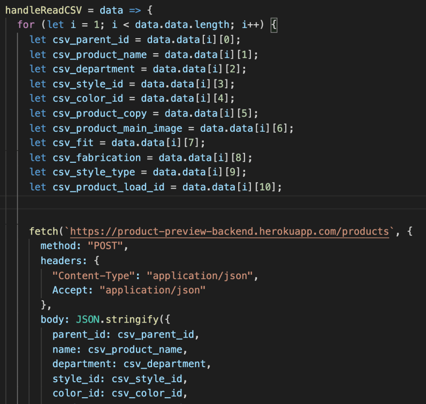
Task: Place cursor on csv_parent_id declaration
Action: [91, 40]
